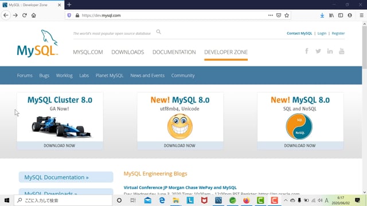Click the padlock site security icon
The height and width of the screenshot is (206, 367).
(x=77, y=15)
